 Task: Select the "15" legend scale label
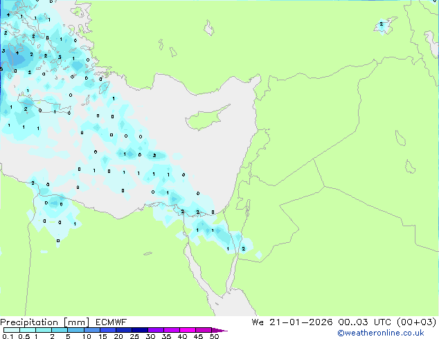click(102, 336)
